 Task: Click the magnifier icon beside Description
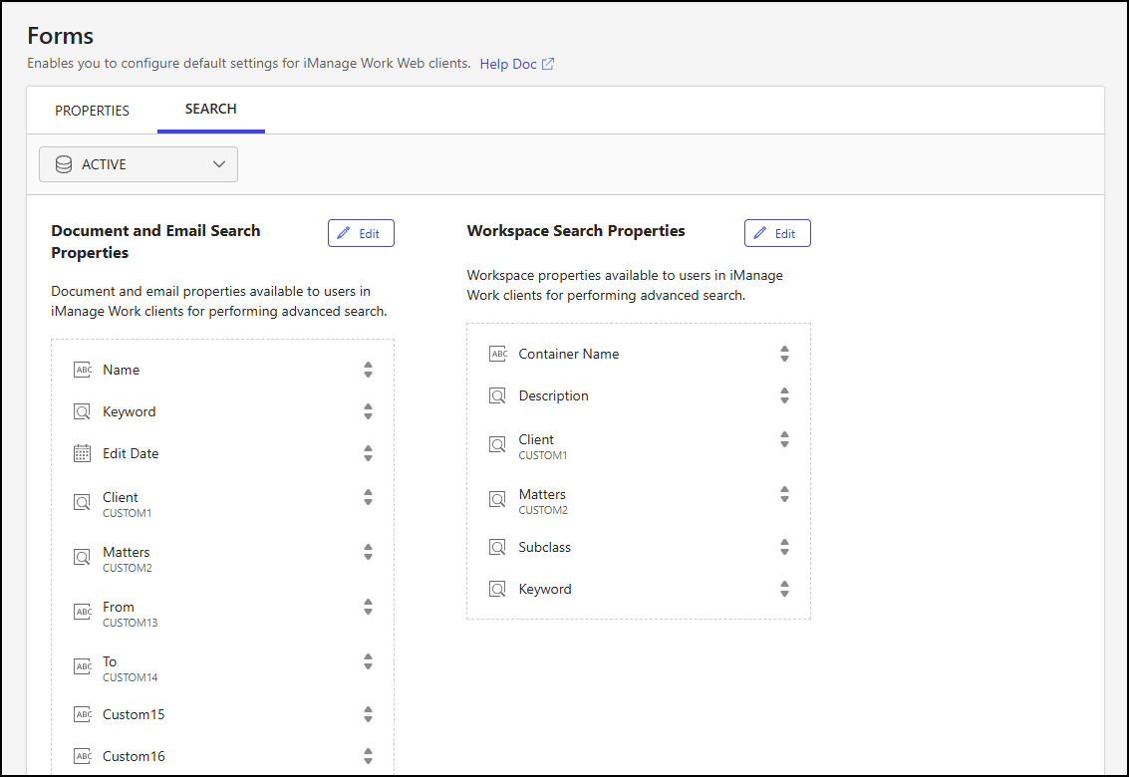pos(498,395)
